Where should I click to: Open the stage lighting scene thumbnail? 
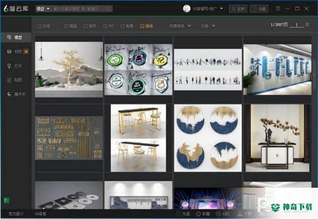pos(208,198)
